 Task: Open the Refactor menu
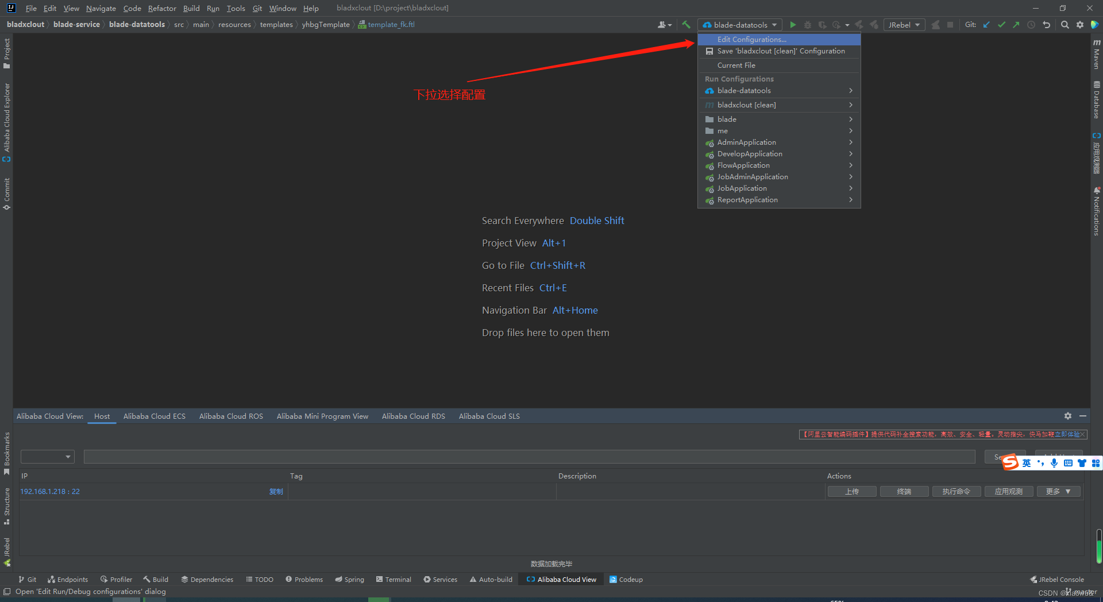pyautogui.click(x=162, y=8)
